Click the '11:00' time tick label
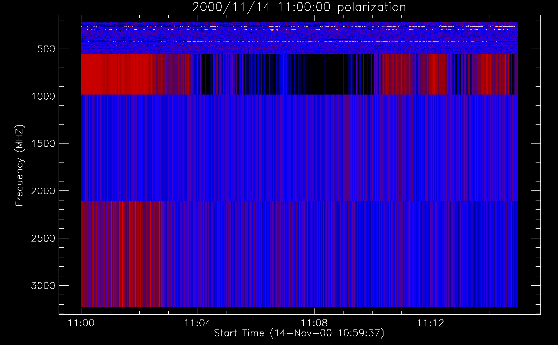 pyautogui.click(x=81, y=323)
